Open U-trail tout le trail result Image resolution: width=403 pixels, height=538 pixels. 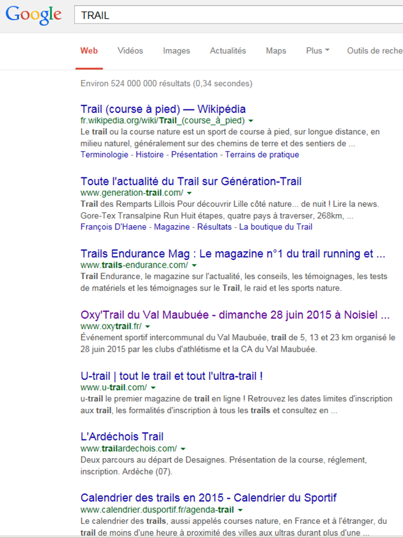(x=171, y=375)
